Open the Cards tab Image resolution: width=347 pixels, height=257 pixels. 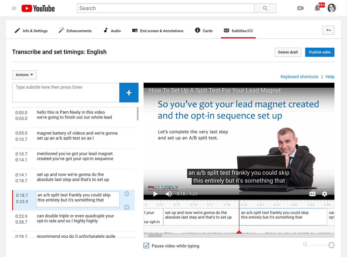tap(204, 31)
